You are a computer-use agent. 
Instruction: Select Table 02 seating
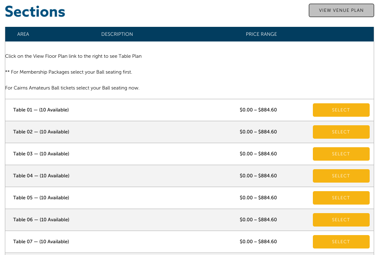pyautogui.click(x=341, y=132)
